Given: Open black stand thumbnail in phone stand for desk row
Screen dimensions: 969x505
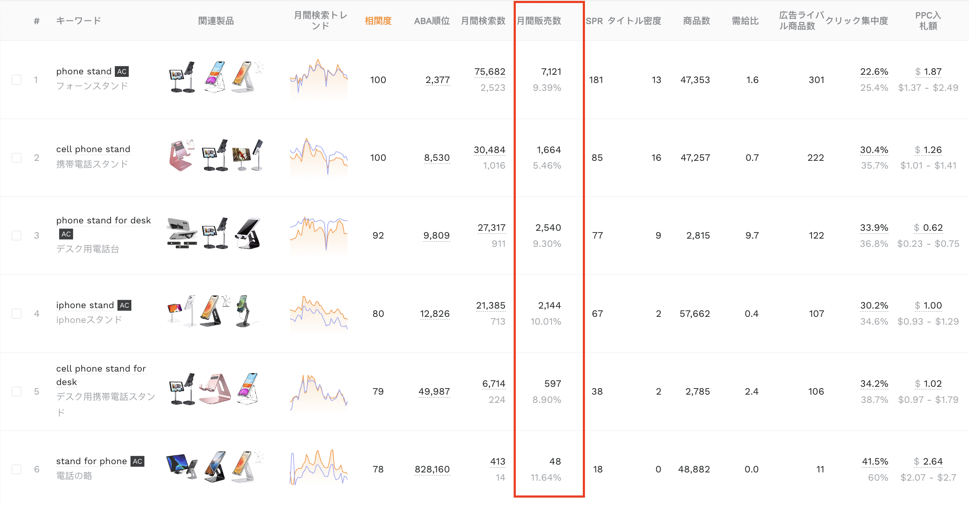Looking at the screenshot, I should (248, 233).
